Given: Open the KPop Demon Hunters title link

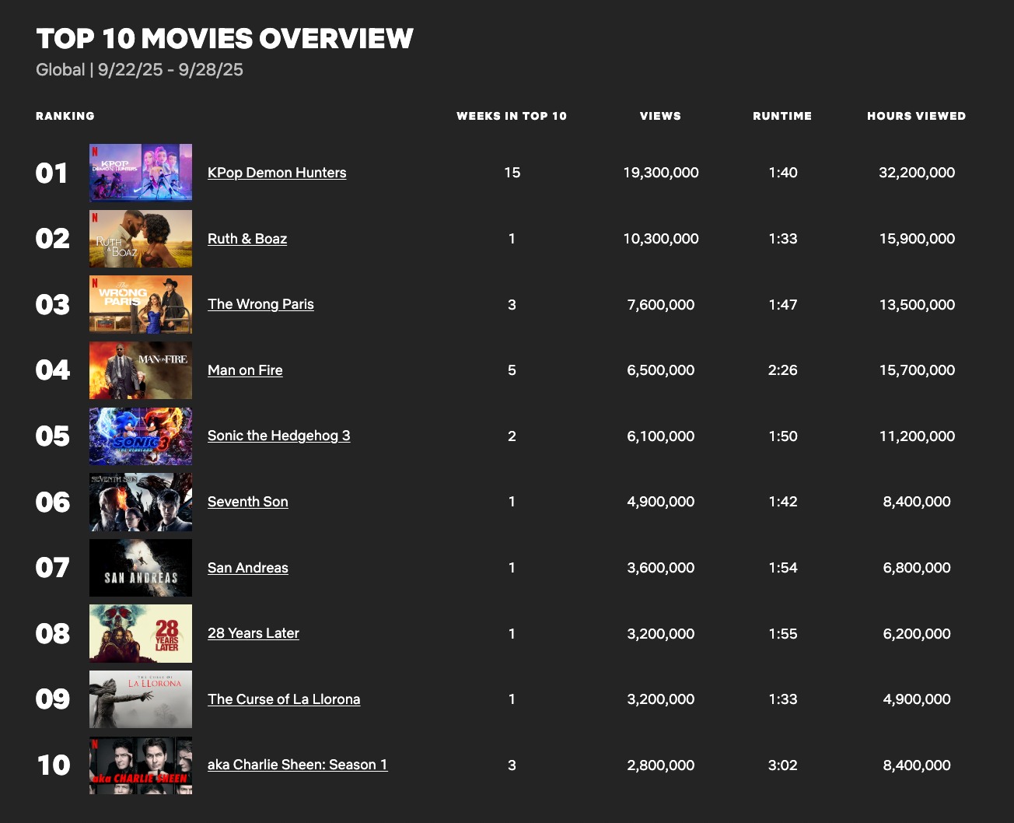Looking at the screenshot, I should tap(277, 173).
